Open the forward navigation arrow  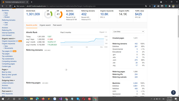[x=6, y=6]
